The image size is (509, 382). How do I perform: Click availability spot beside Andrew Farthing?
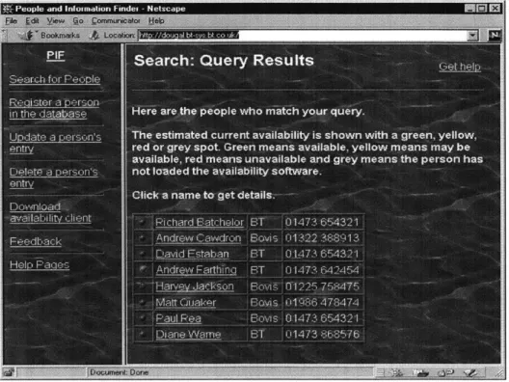tap(142, 269)
